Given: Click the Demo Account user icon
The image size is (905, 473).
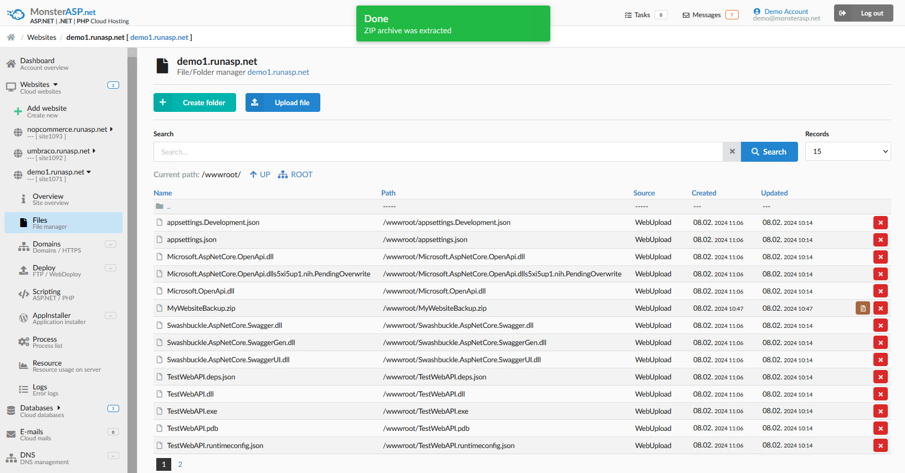Looking at the screenshot, I should (757, 11).
